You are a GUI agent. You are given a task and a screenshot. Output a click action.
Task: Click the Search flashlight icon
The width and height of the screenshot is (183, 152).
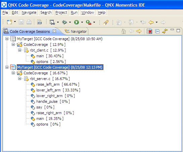tap(106, 22)
